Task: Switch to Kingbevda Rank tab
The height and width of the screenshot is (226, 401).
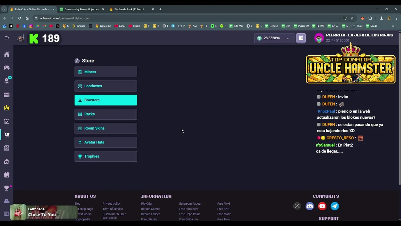Action: point(130,9)
